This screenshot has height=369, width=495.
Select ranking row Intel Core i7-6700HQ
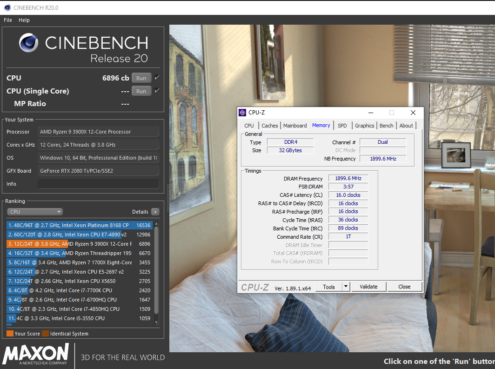[79, 300]
